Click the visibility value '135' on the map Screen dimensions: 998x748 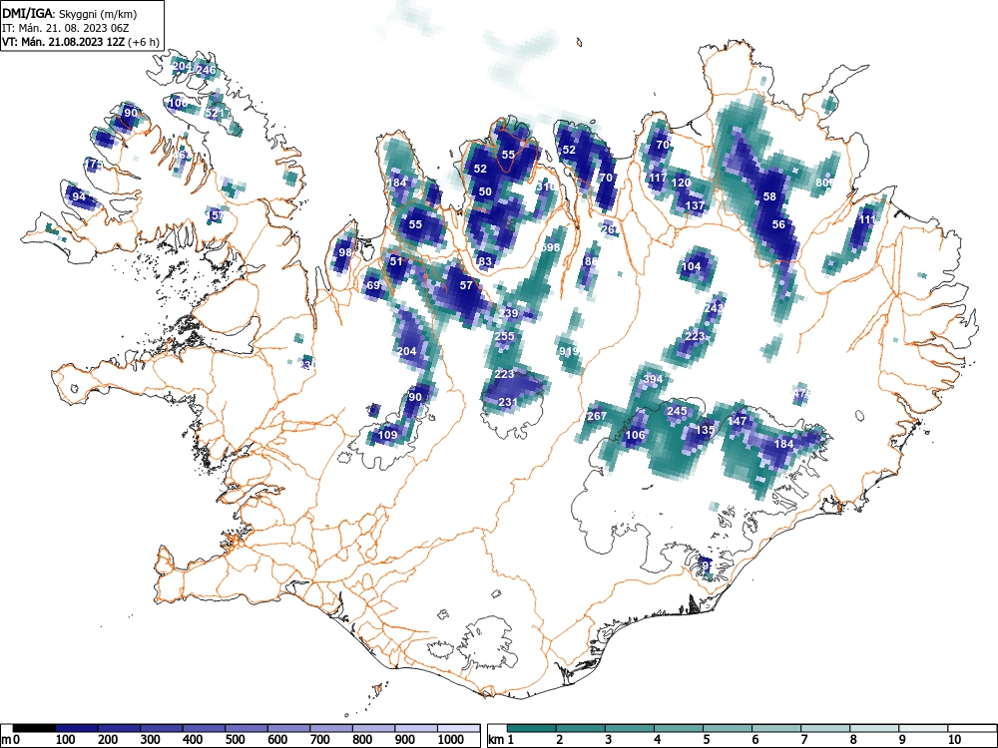[705, 430]
